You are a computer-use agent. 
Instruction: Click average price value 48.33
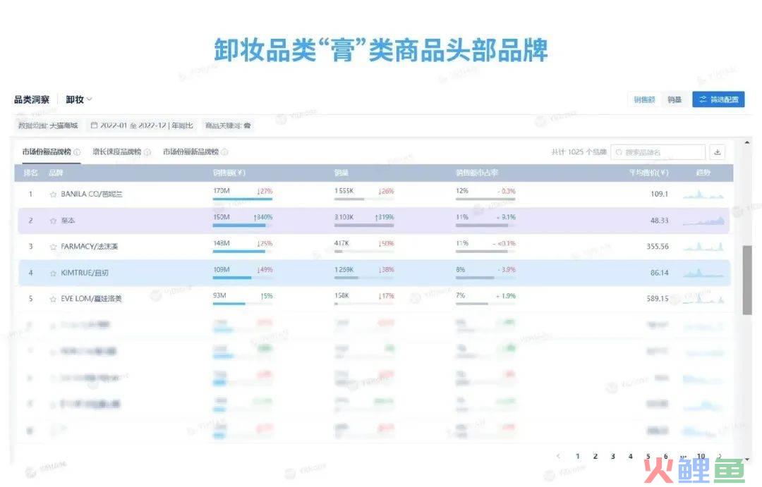[660, 221]
